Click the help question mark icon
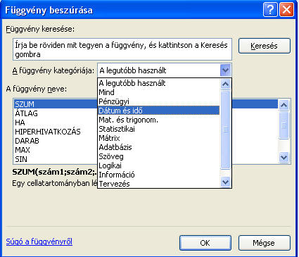Viewport: 299px width, 257px height. point(270,10)
